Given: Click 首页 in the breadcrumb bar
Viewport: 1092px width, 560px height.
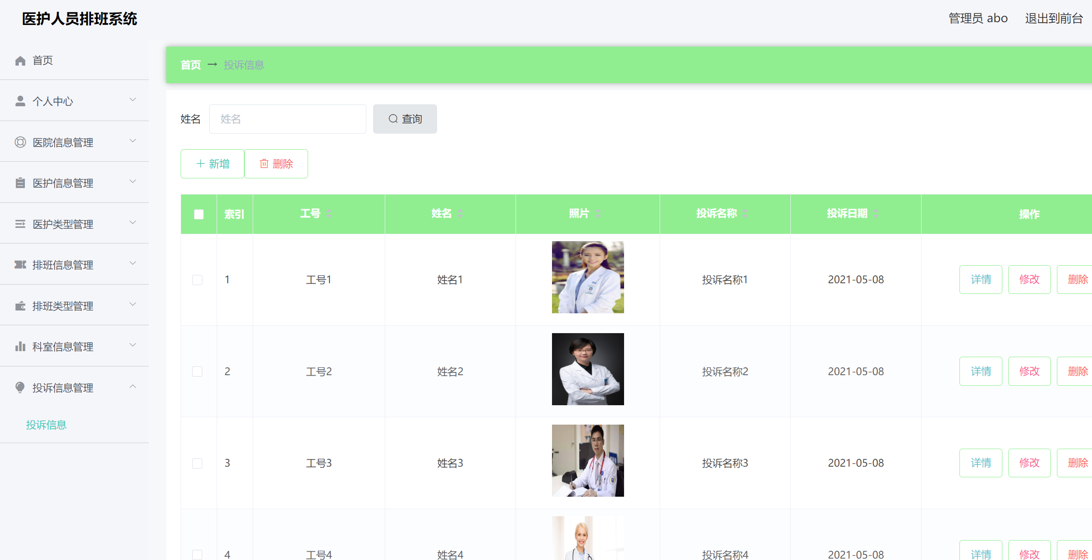Looking at the screenshot, I should pyautogui.click(x=190, y=65).
